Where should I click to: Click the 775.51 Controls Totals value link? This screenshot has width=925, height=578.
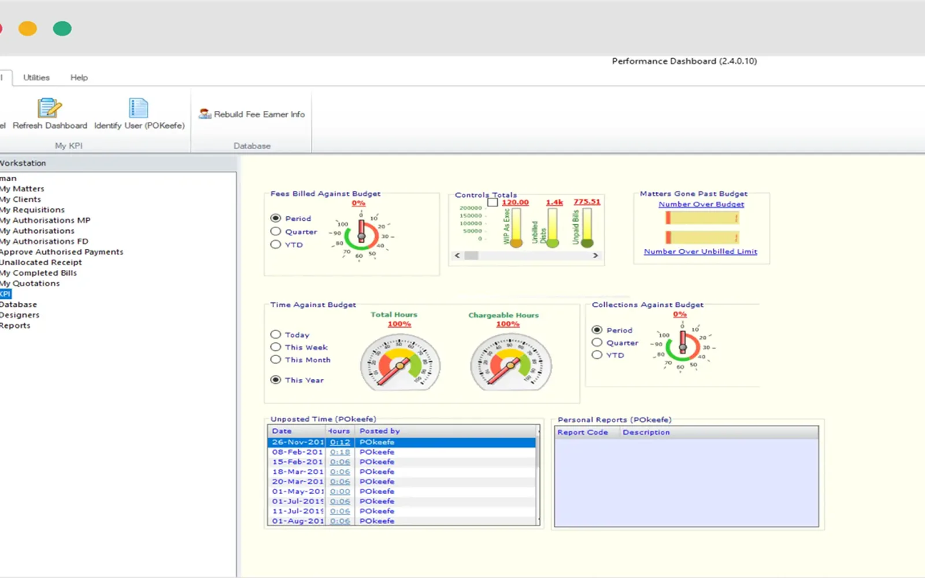click(x=587, y=202)
